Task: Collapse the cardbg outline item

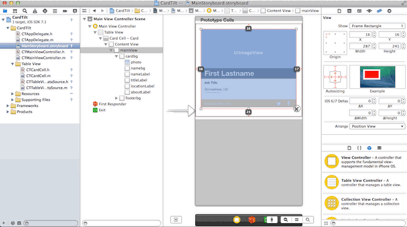Action: [x=116, y=56]
